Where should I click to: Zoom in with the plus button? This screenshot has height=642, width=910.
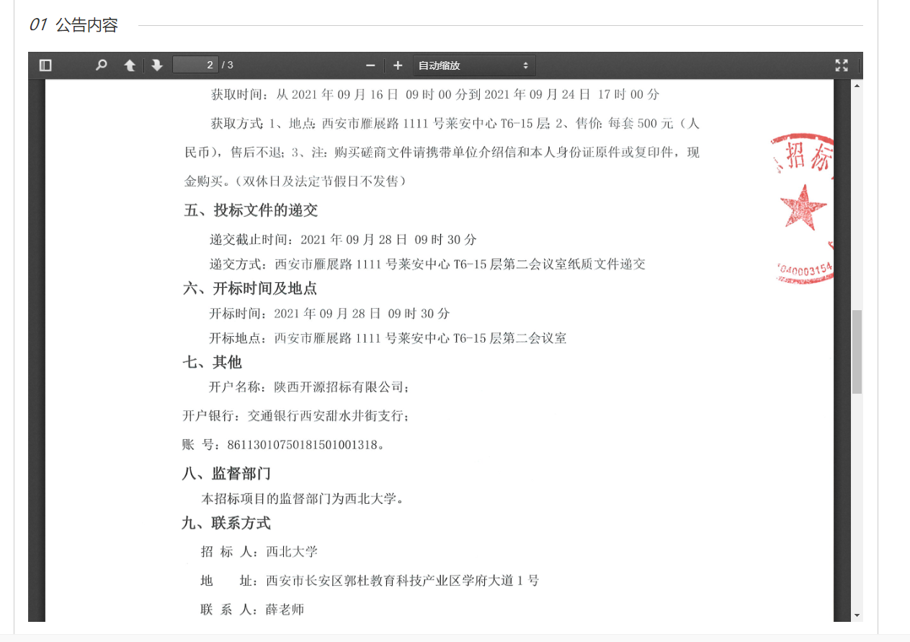(398, 65)
